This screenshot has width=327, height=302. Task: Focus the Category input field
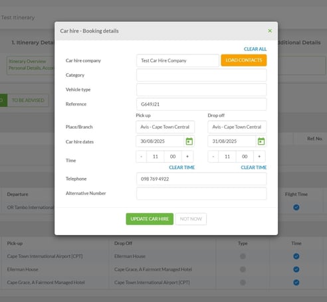point(201,75)
